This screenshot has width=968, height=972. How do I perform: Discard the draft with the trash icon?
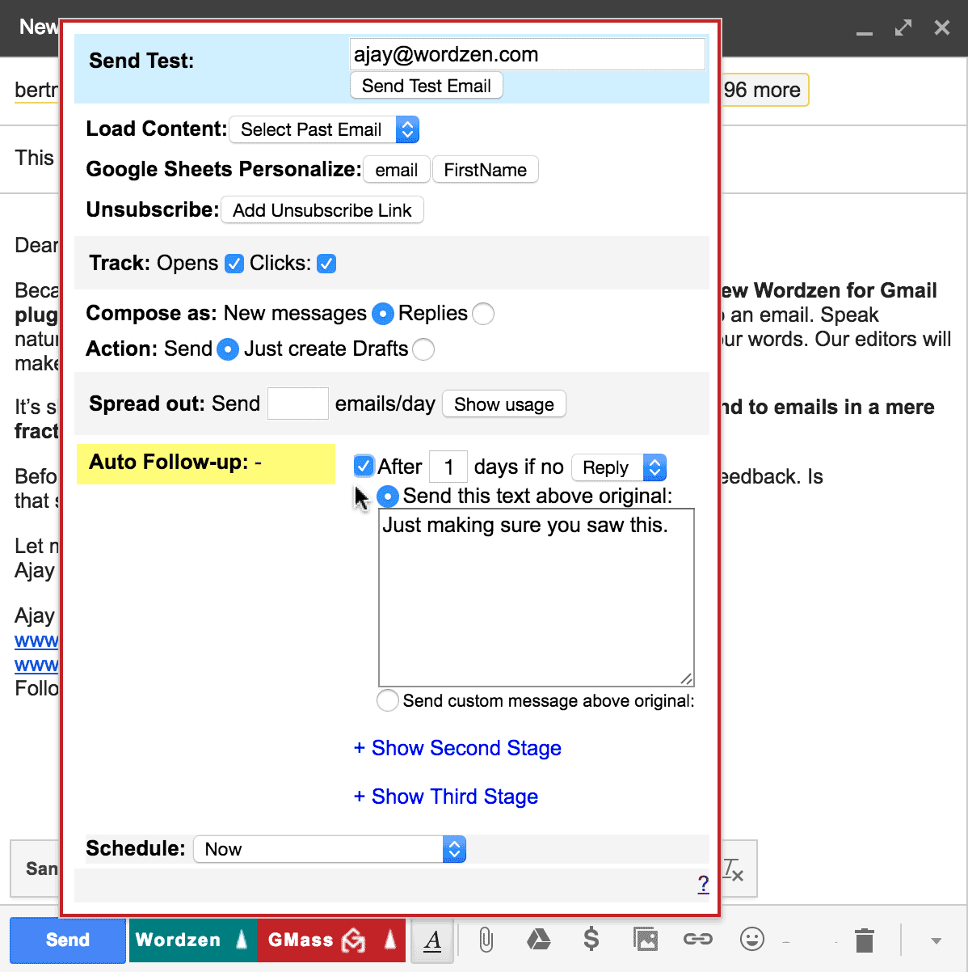pyautogui.click(x=865, y=940)
